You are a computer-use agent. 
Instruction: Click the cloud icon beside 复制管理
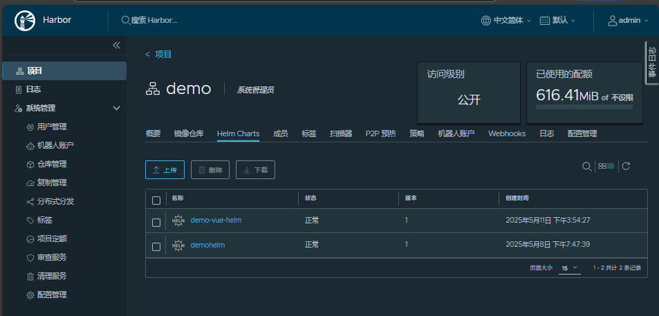(x=30, y=183)
